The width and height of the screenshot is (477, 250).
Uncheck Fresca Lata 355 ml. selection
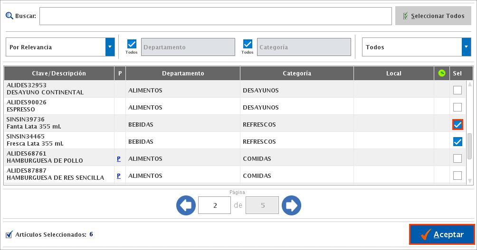tap(458, 141)
